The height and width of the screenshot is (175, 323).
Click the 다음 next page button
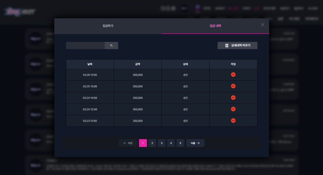coord(195,143)
